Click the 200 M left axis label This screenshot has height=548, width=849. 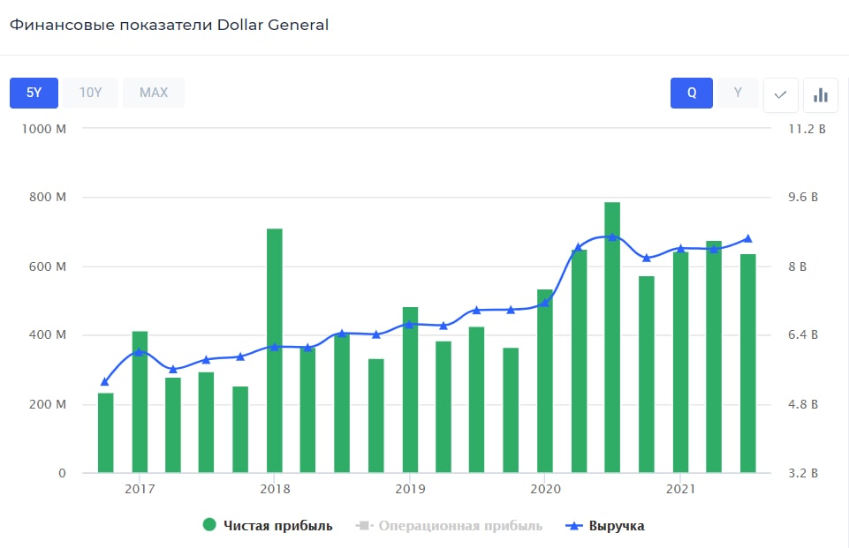tap(48, 404)
